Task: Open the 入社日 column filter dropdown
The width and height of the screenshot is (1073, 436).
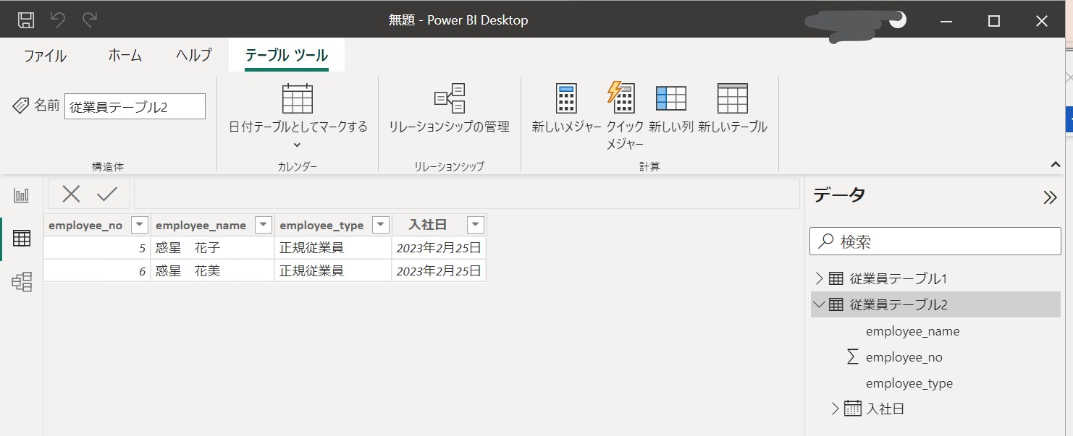Action: click(x=476, y=225)
